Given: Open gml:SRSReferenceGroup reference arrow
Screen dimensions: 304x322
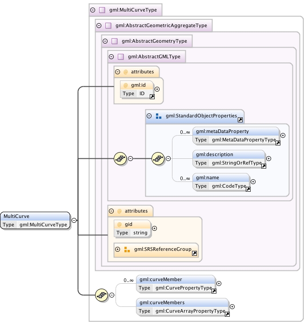Looking at the screenshot, I should pyautogui.click(x=194, y=254).
